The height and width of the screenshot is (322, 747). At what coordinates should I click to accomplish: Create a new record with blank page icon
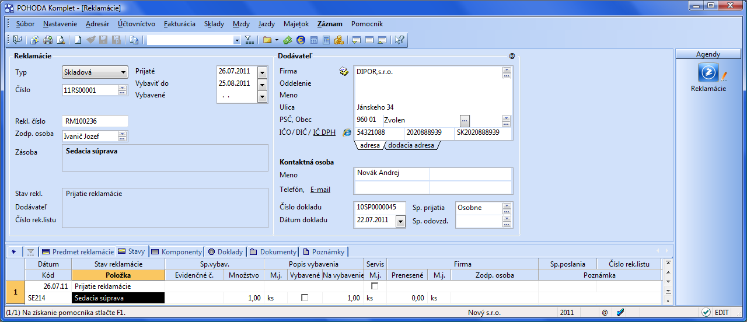coord(78,40)
